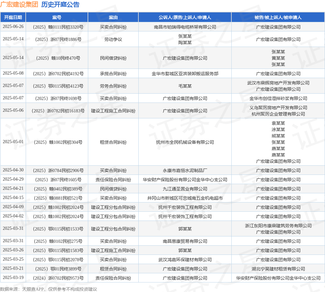Select case number （2025）赣0102民初275号
Screen dimensions: 325x292
[57, 241]
